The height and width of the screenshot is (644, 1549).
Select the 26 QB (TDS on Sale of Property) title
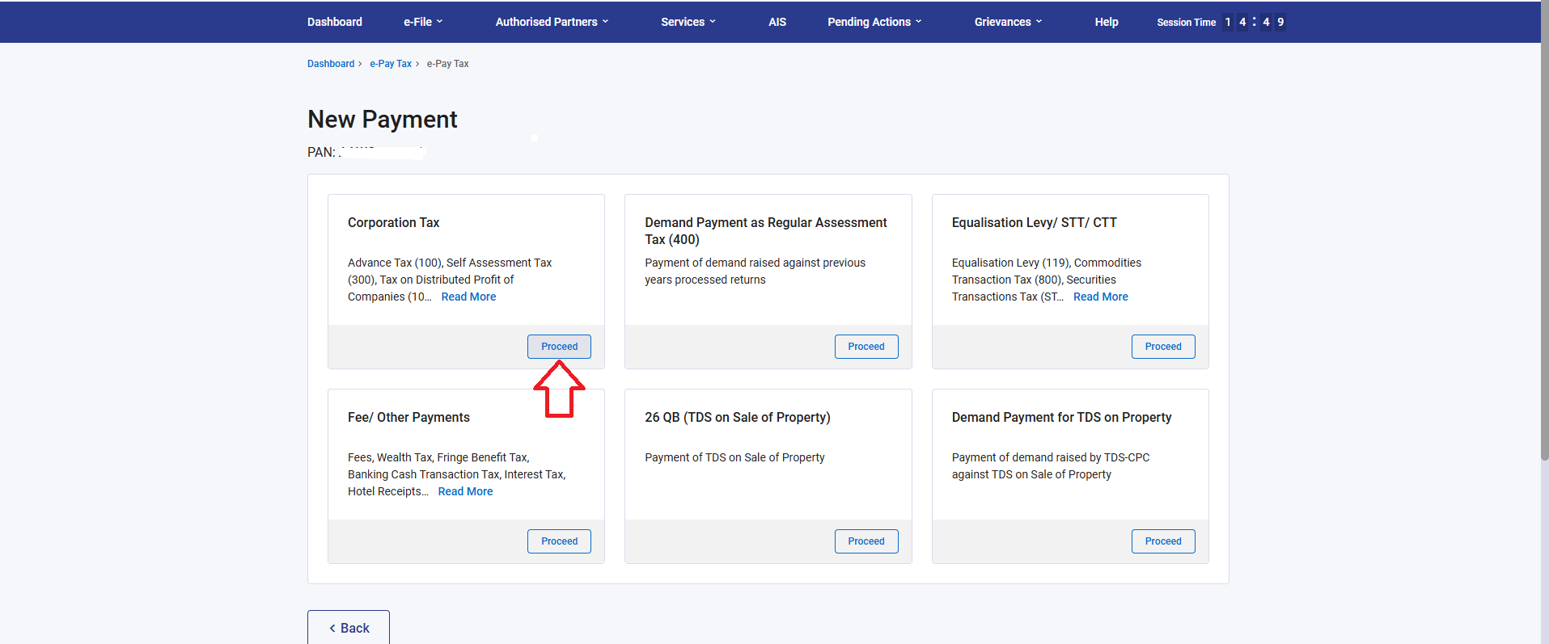[x=738, y=417]
